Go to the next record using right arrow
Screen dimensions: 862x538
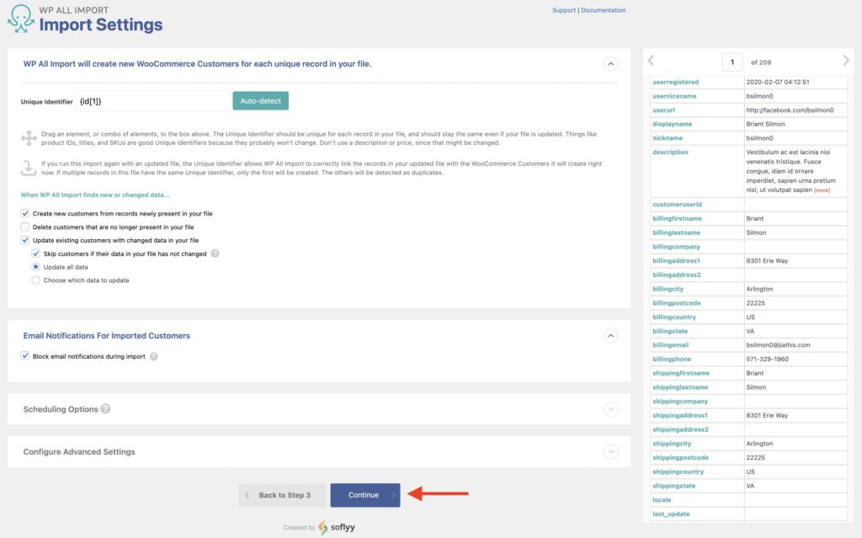tap(846, 61)
